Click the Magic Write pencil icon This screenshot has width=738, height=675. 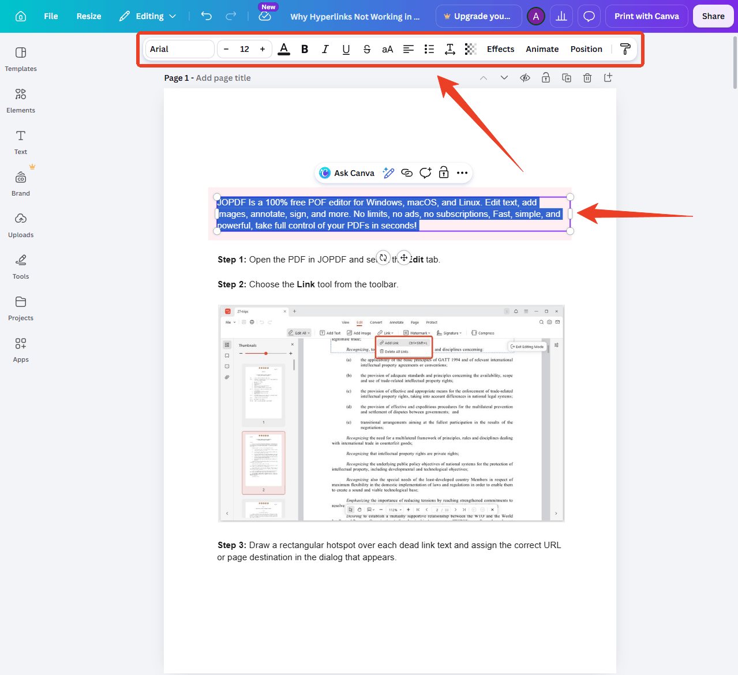[389, 173]
